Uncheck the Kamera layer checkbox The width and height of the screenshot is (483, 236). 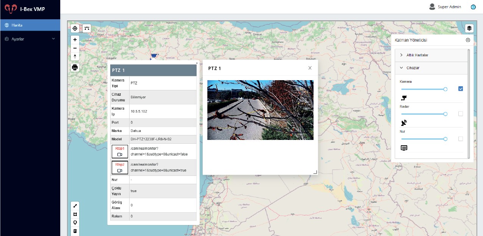[461, 89]
